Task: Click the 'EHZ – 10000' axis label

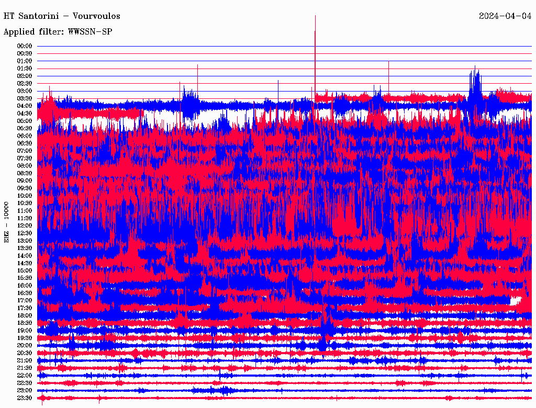Action: pos(6,222)
